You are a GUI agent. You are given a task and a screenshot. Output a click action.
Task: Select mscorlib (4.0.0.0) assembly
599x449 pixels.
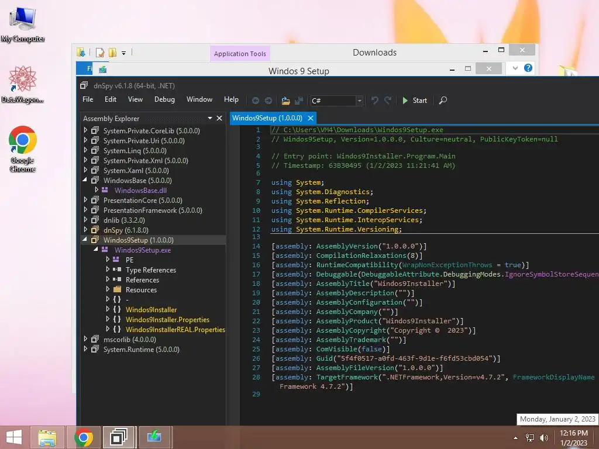pos(129,340)
